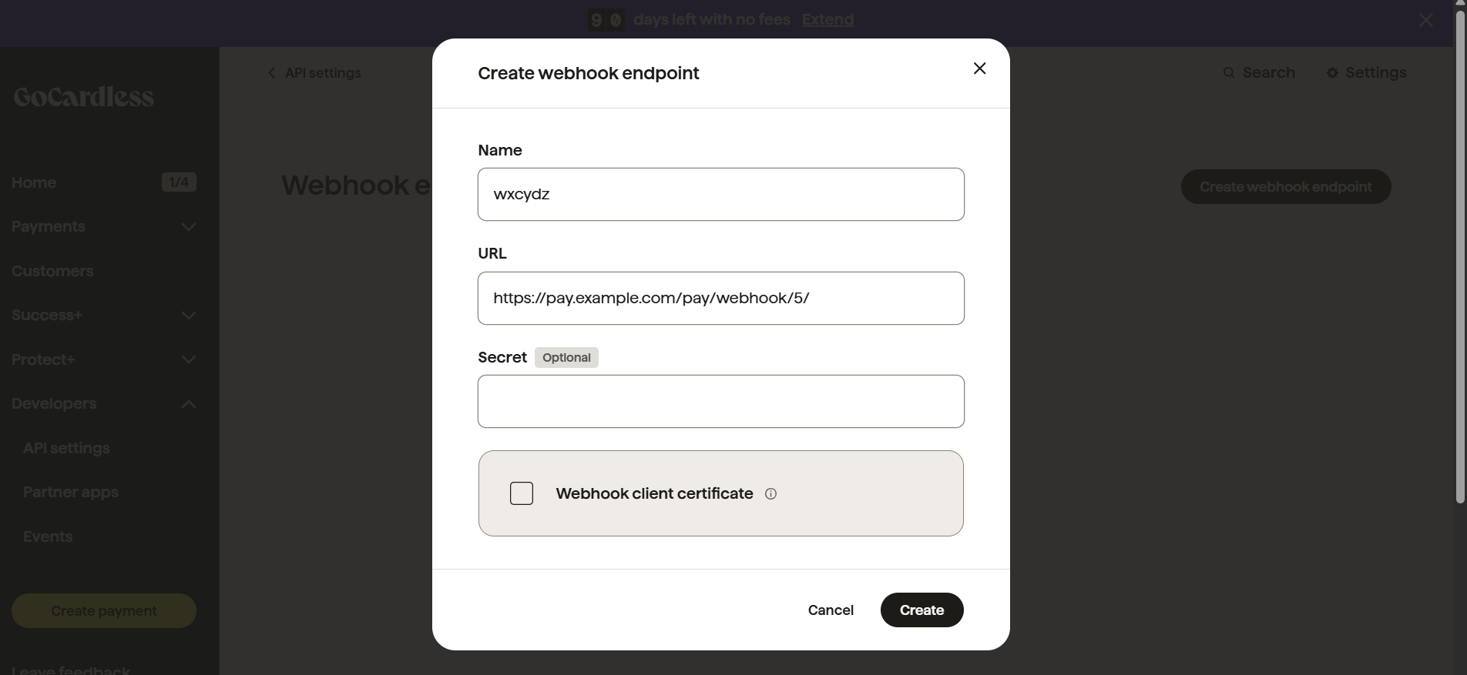
Task: Click the 1/4 progress badge next to Home
Action: click(x=179, y=182)
